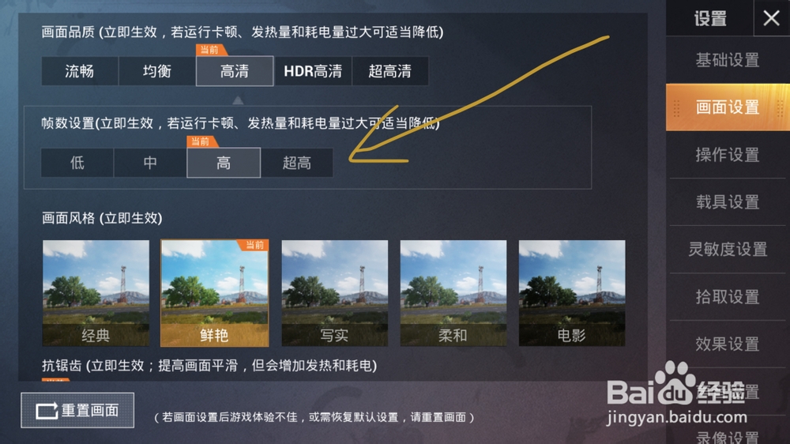
Task: Pick the 柔和 style thumbnail
Action: click(x=453, y=293)
